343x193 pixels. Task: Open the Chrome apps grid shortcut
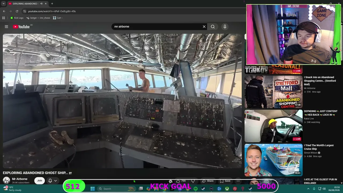(3, 18)
